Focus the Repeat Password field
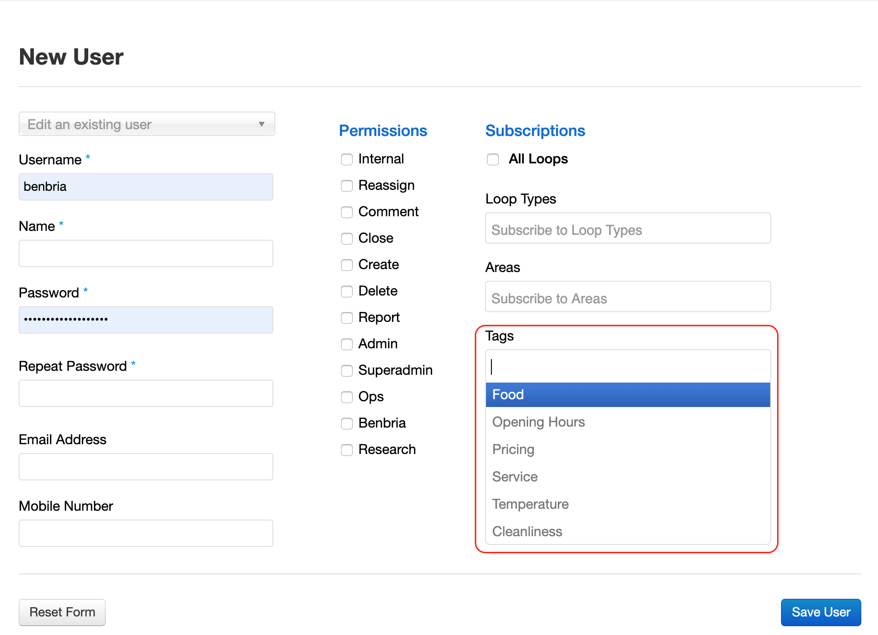 [146, 393]
